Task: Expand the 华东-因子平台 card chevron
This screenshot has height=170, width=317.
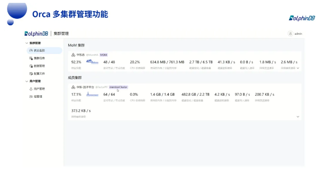Action: tap(298, 116)
